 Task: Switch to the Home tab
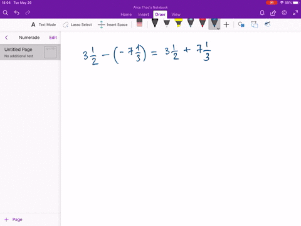(126, 14)
